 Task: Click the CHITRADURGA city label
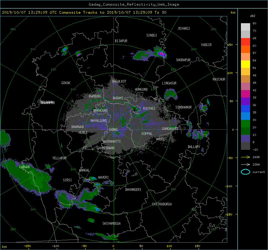tap(162, 204)
